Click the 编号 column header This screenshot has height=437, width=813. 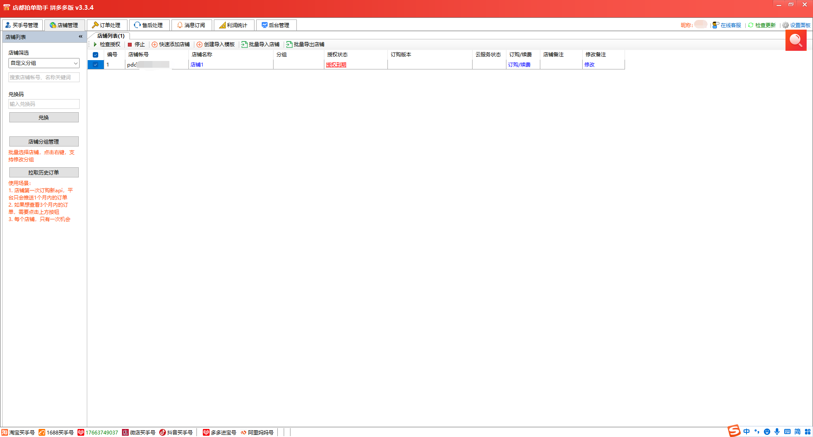pyautogui.click(x=114, y=55)
